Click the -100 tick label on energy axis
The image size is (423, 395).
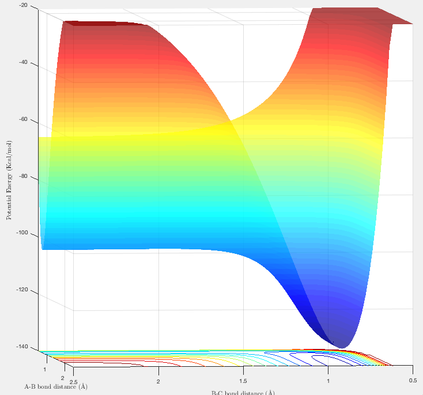click(22, 233)
